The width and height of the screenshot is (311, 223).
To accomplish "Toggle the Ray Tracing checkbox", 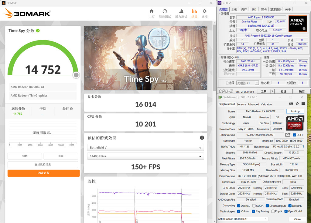I will tap(254, 212).
